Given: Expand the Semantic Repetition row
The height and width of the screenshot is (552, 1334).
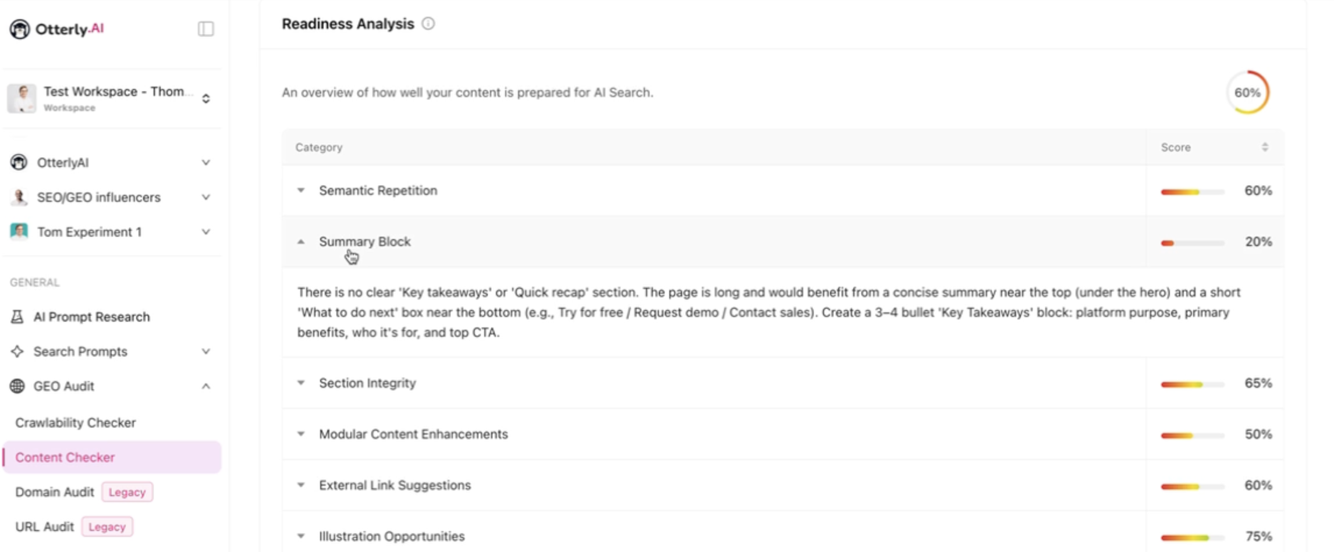Looking at the screenshot, I should 301,190.
